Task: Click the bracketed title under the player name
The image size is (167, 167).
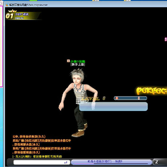Action: click(77, 64)
